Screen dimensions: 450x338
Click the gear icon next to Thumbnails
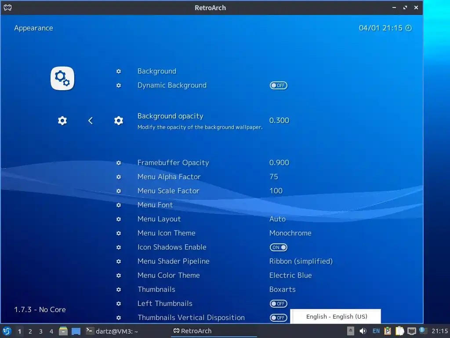tap(119, 290)
